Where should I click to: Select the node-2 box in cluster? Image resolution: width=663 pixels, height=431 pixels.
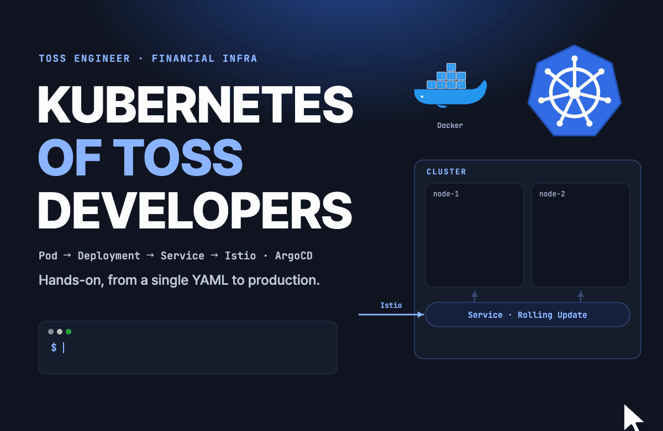click(581, 235)
